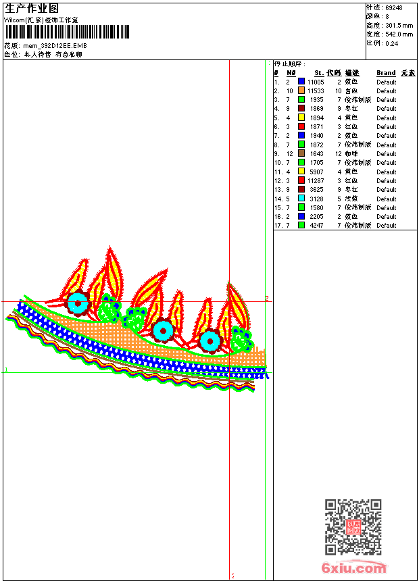Click the barcode under the Wilcom header
This screenshot has width=419, height=581.
67,32
